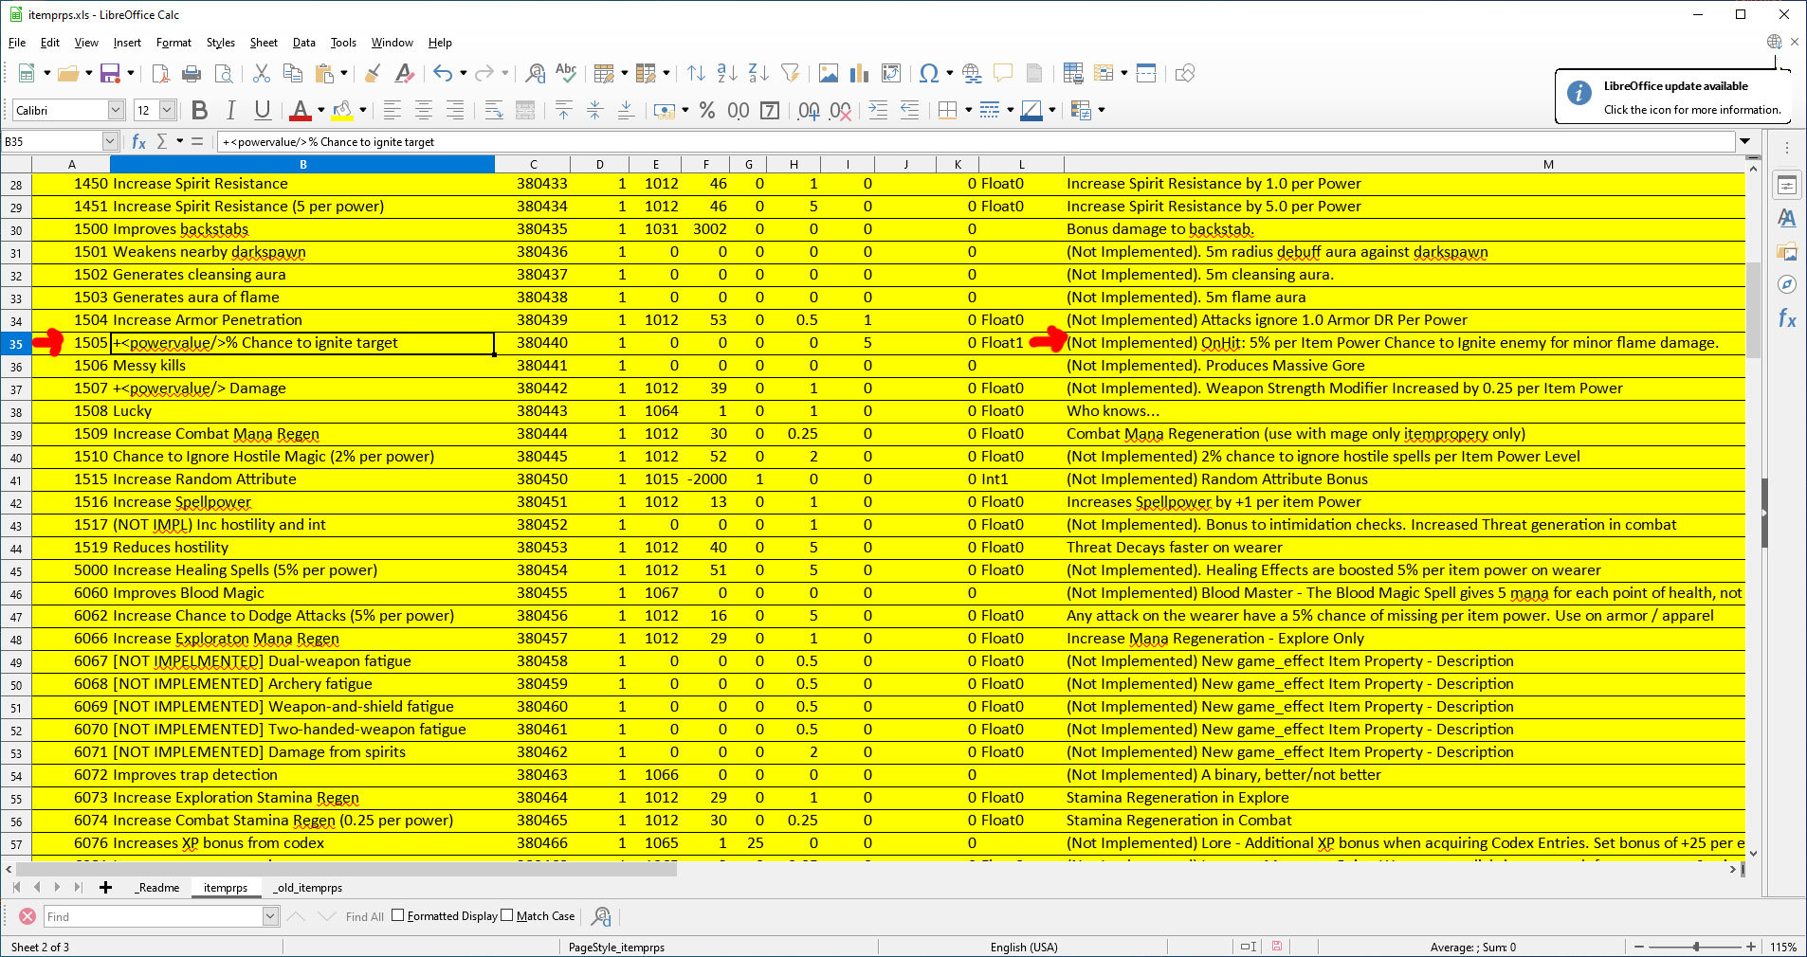Open the font size dropdown
Screen dimensions: 1807x957
[x=167, y=110]
